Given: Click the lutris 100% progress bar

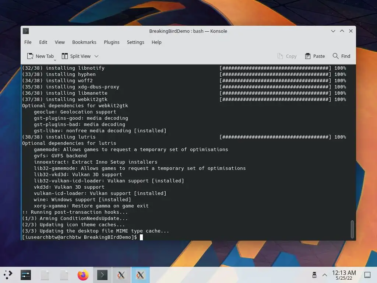Looking at the screenshot, I should click(275, 137).
